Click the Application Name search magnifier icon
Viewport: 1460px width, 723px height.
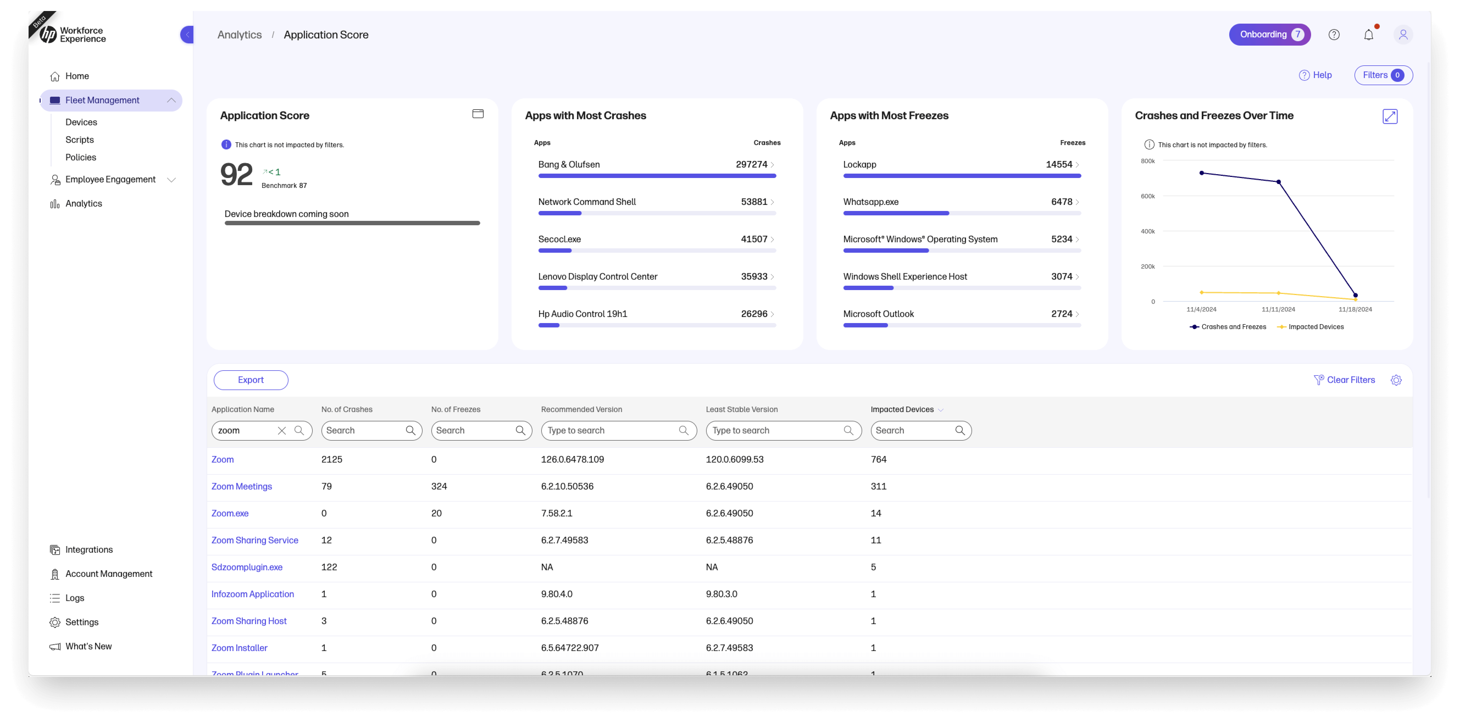click(299, 431)
